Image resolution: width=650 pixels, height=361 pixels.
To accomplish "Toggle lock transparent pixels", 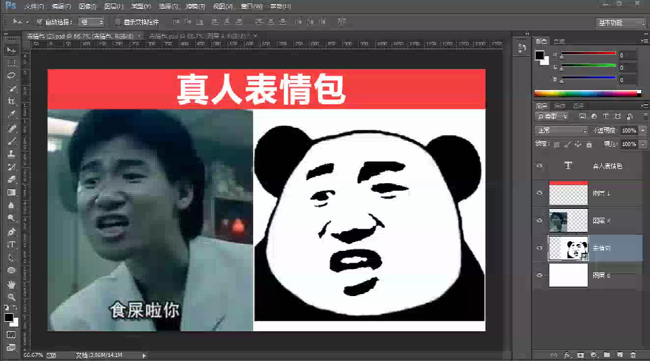I will [x=557, y=144].
